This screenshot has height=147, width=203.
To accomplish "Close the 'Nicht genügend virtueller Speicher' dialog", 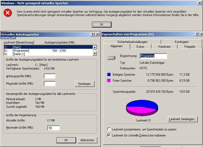I will (200, 3).
